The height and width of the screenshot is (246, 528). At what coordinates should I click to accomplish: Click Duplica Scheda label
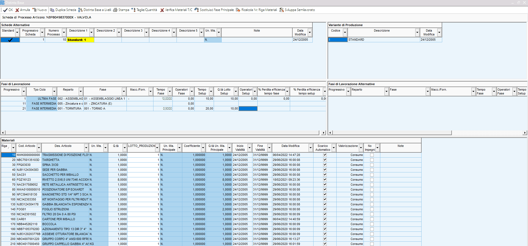coord(66,10)
